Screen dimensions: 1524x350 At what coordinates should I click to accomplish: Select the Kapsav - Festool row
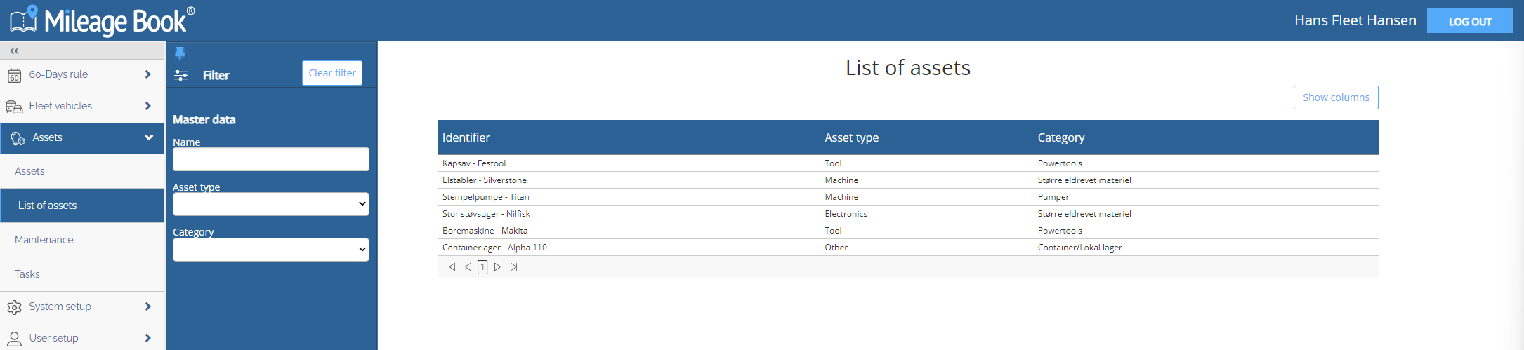click(x=907, y=163)
